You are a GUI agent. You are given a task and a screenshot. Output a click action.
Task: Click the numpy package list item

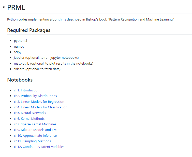tap(19, 46)
